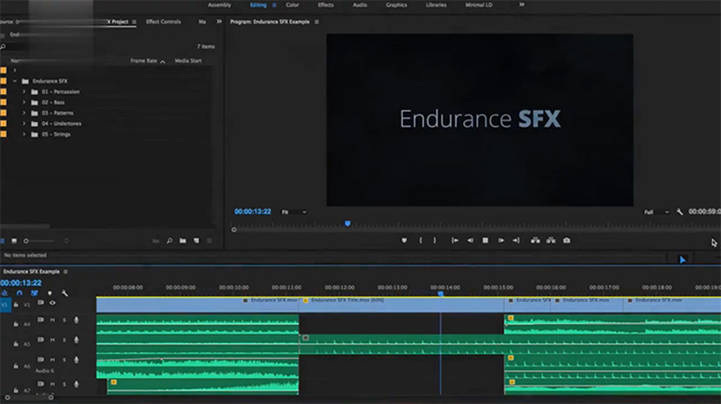Viewport: 721px width, 404px height.
Task: Mute audio track A4
Action: (x=52, y=320)
